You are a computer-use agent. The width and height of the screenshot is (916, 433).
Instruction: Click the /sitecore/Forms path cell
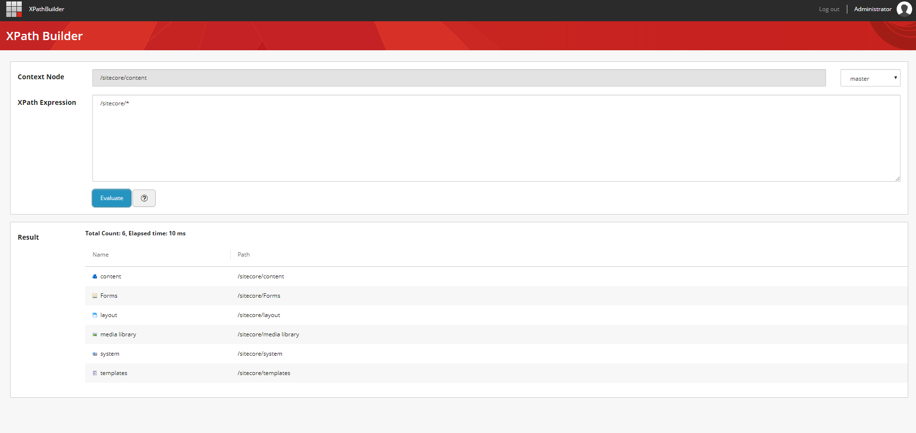coord(259,296)
